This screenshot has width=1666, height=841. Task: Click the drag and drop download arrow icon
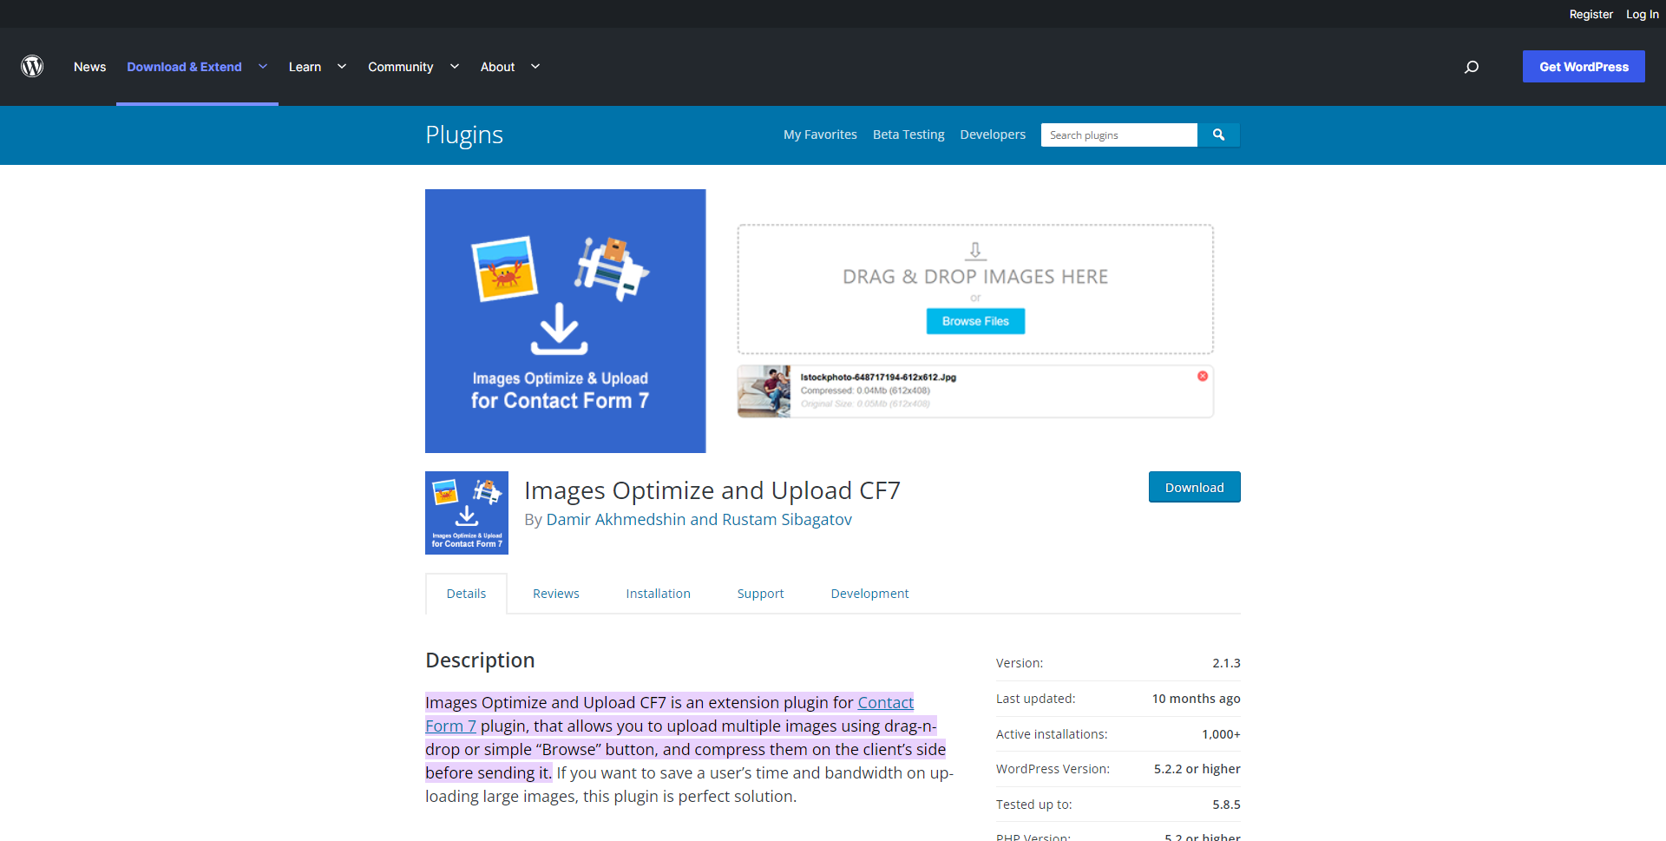975,251
